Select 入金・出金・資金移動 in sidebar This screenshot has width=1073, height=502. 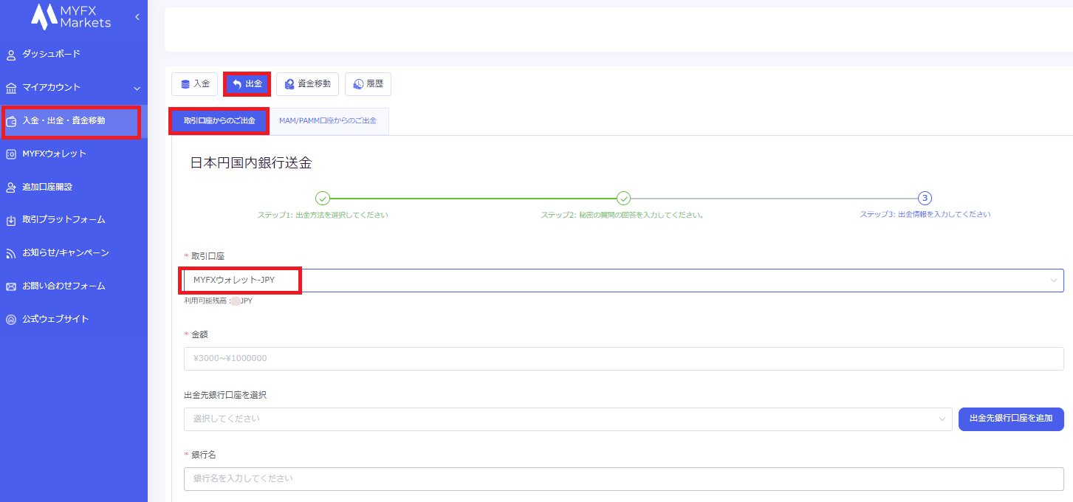(74, 120)
